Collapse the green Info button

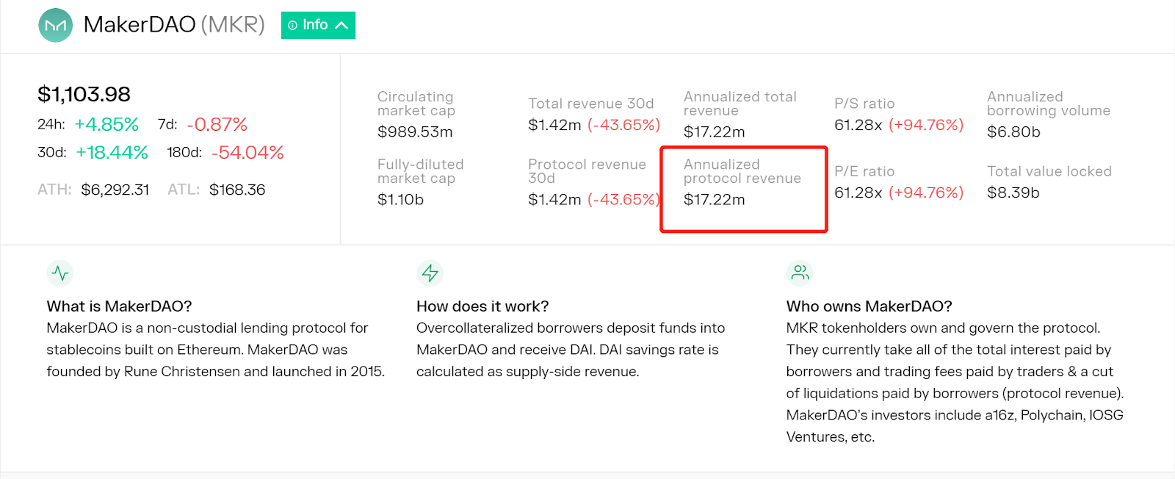(x=318, y=25)
